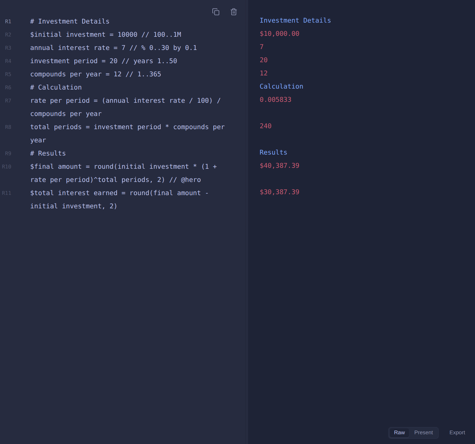Click the 'Calculation' output heading
This screenshot has height=444, width=475.
click(x=281, y=86)
